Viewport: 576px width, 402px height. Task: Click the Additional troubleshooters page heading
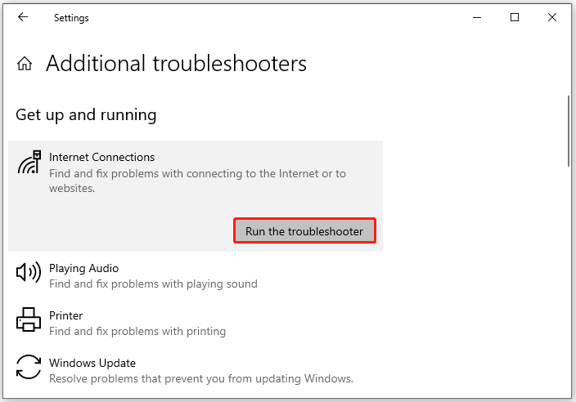176,64
